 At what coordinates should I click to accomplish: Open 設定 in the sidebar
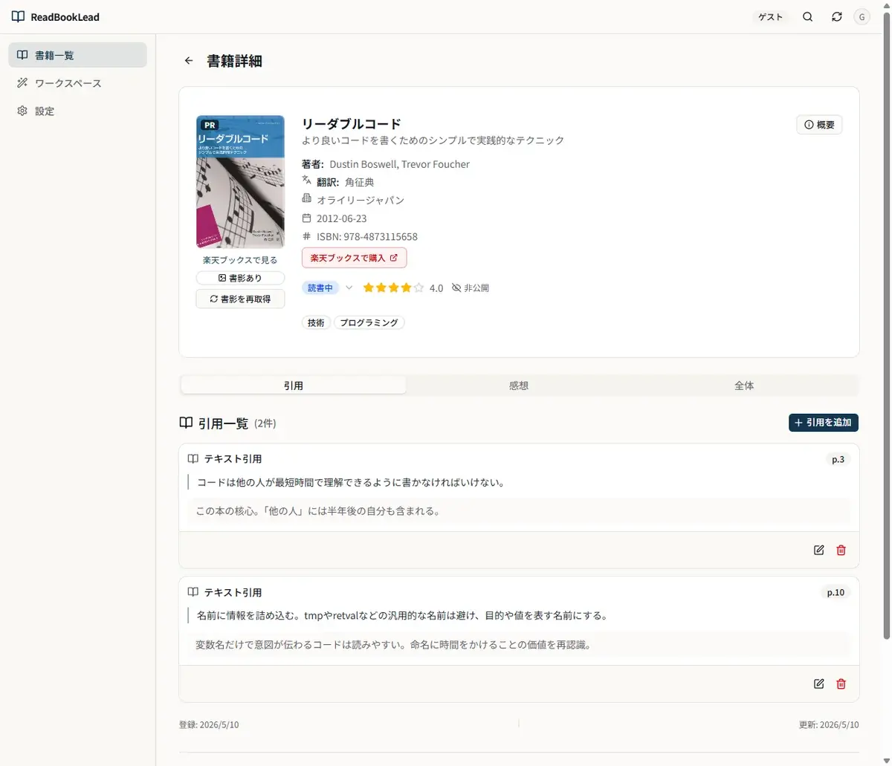(77, 111)
